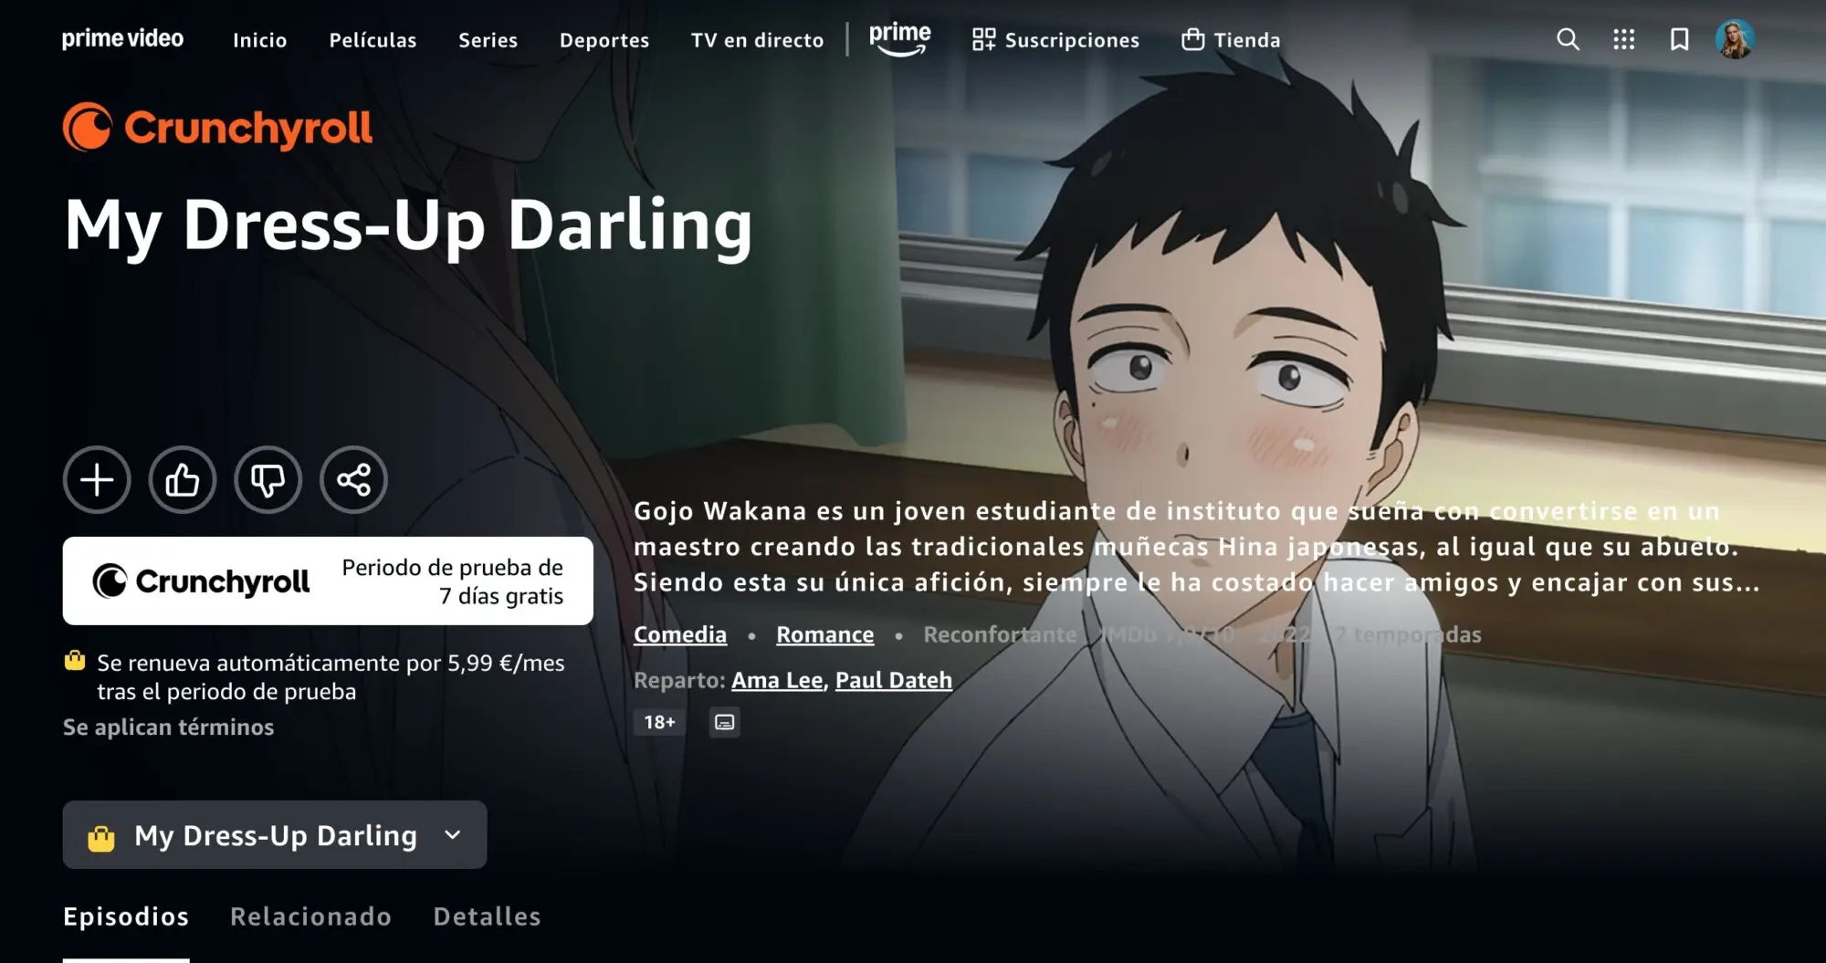Screen dimensions: 1826x963
Task: Open Suscripciones in the top navigation
Action: click(1055, 40)
